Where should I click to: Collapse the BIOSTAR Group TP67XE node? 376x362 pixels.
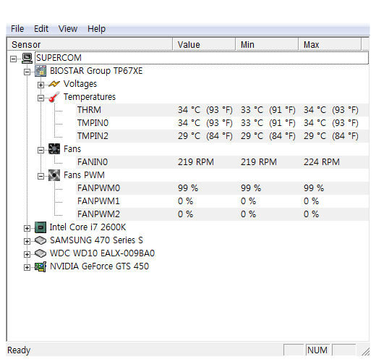[27, 72]
